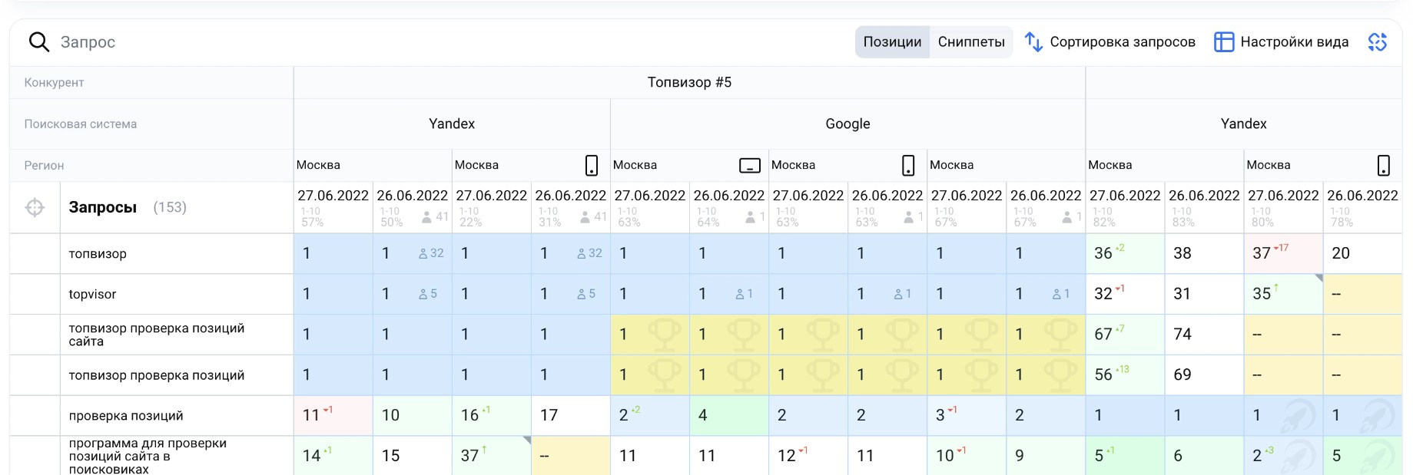Screen dimensions: 1413x475
Task: Click the target crosshair icon beside Запросы
Action: [35, 207]
